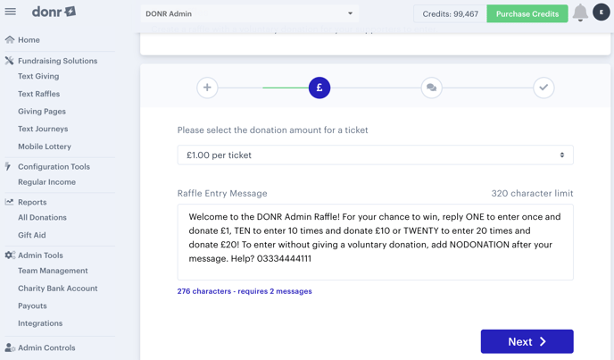
Task: Click the Admin Tools heading text
Action: tap(40, 255)
